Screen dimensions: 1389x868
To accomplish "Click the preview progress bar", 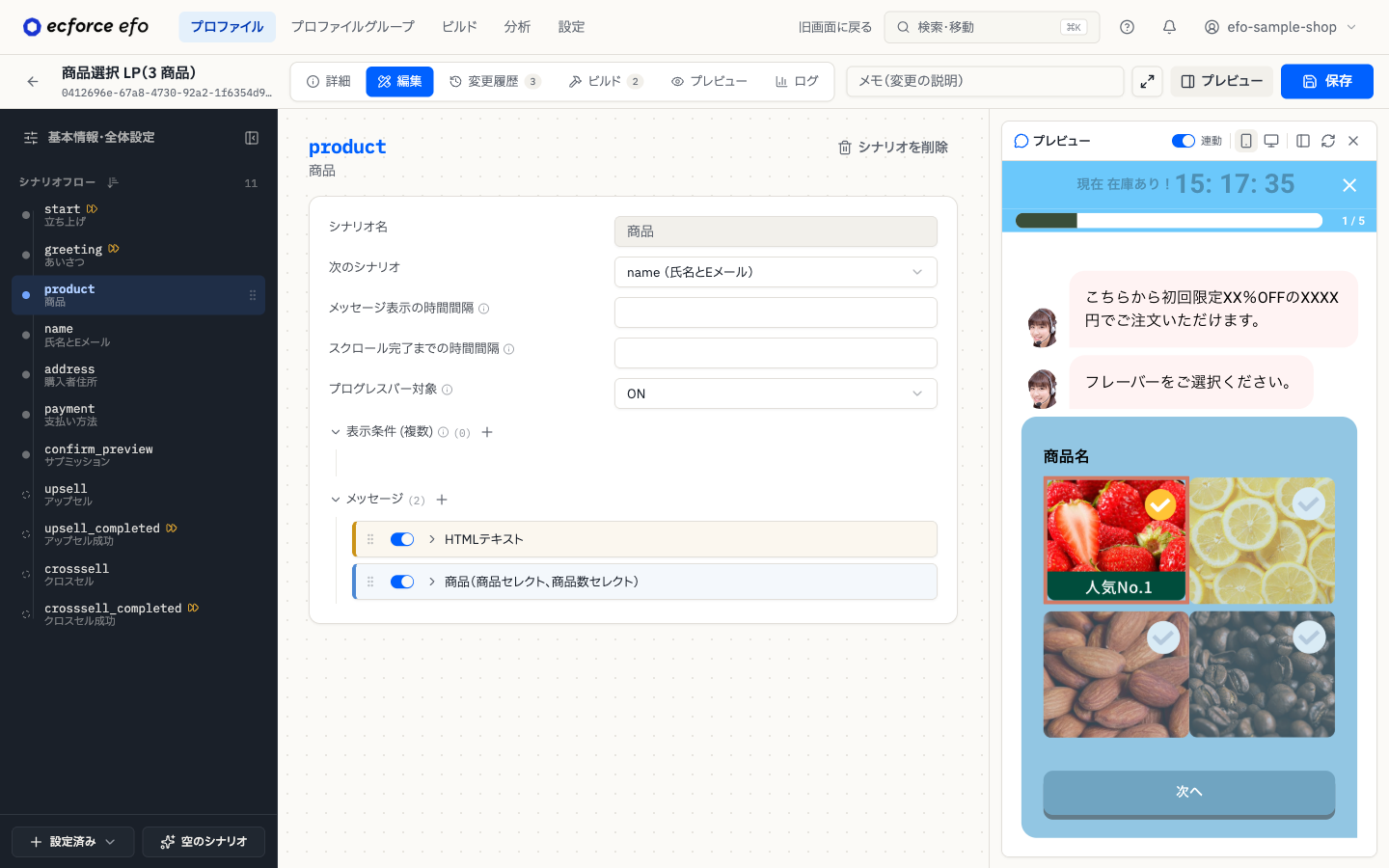I will (x=1168, y=221).
